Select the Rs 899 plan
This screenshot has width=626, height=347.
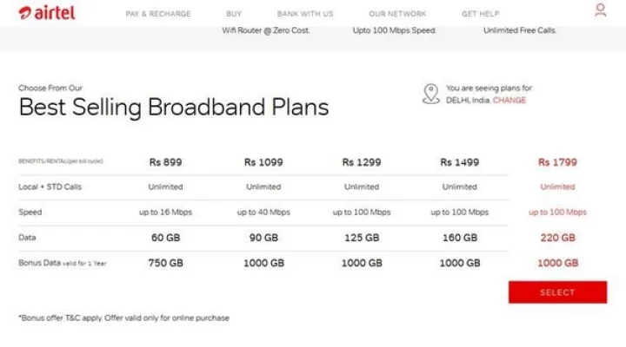(165, 162)
